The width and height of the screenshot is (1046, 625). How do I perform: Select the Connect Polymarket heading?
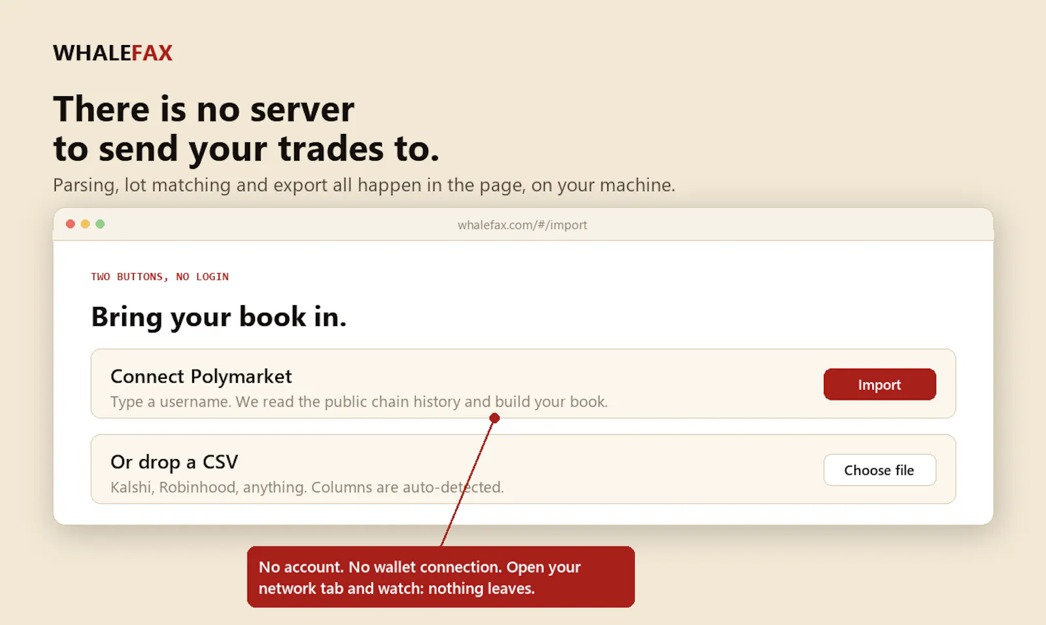(201, 376)
